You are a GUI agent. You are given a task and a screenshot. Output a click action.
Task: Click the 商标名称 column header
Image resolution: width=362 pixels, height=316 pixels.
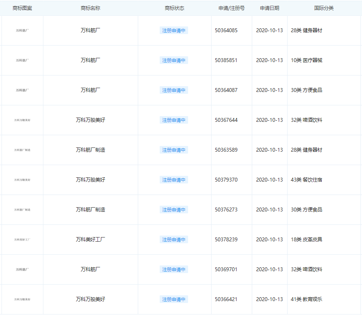pyautogui.click(x=90, y=8)
